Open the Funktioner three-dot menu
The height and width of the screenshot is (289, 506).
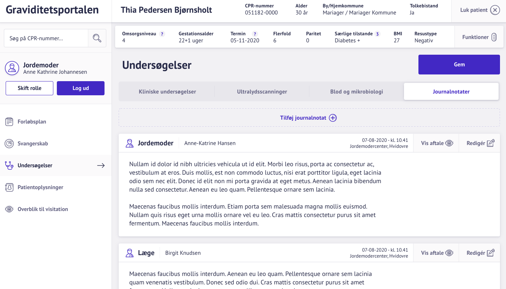pyautogui.click(x=494, y=37)
